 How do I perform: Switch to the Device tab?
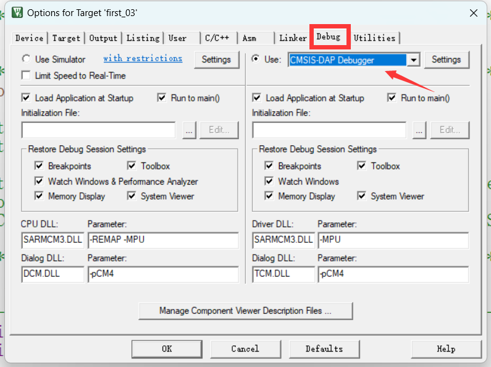point(30,38)
